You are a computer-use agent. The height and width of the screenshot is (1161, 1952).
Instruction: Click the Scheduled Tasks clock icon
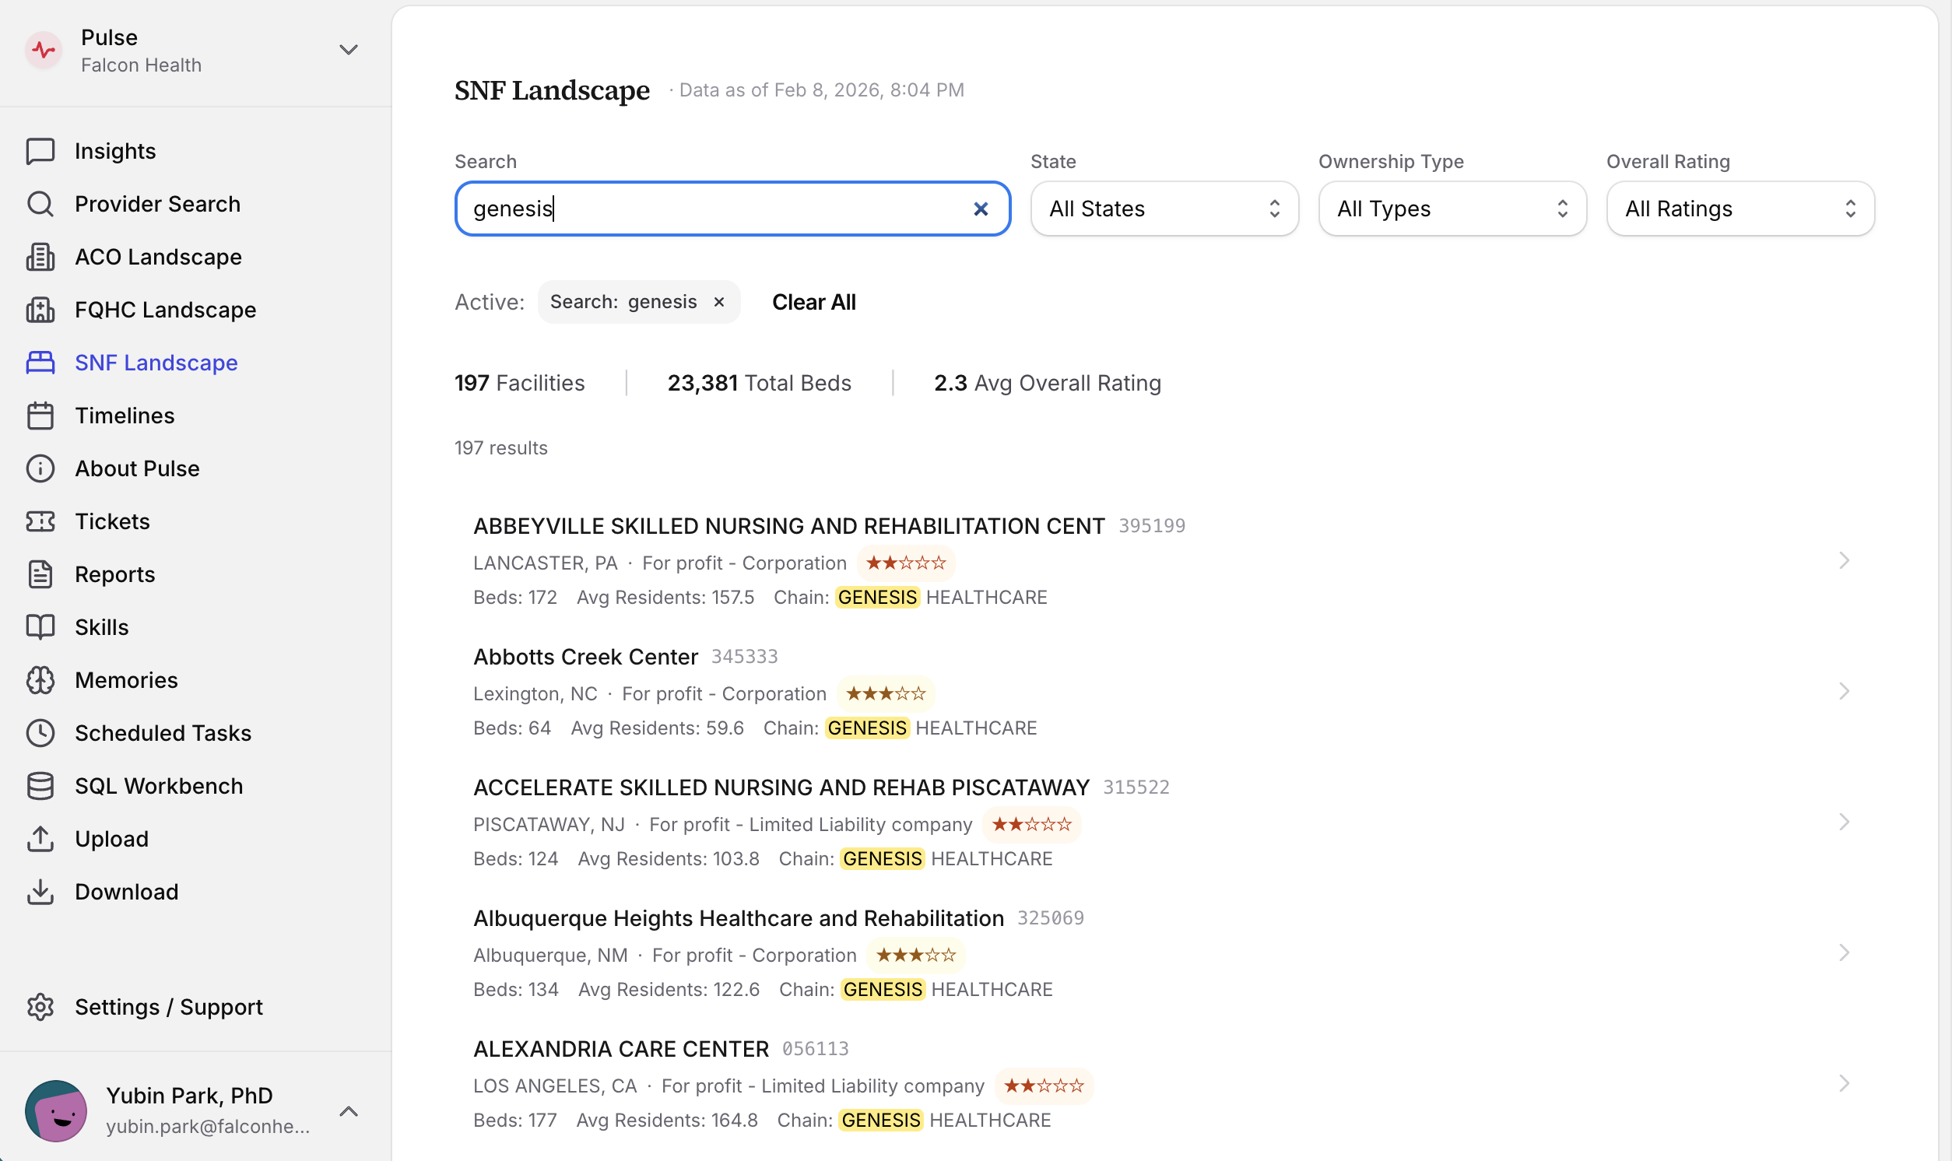click(40, 733)
